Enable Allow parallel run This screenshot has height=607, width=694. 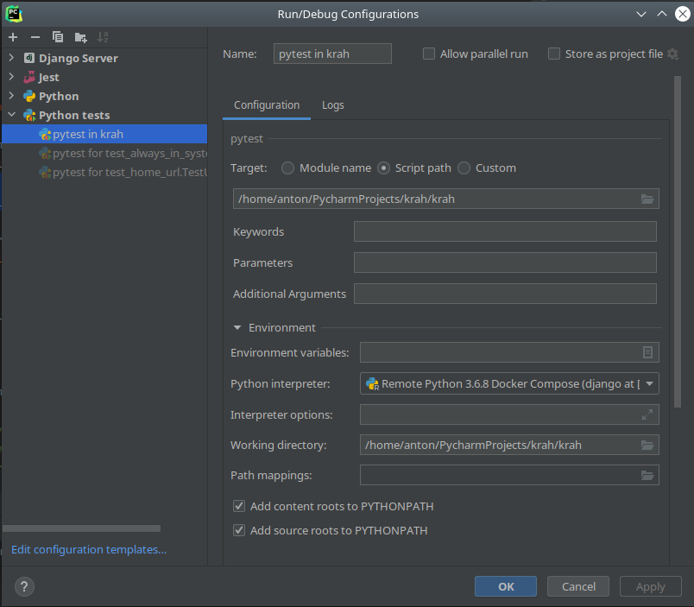click(x=429, y=54)
